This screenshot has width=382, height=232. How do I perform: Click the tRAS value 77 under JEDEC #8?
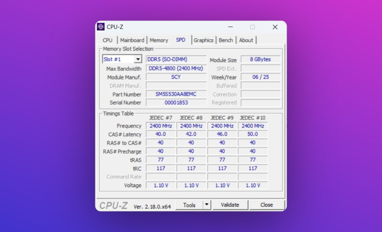tap(191, 160)
